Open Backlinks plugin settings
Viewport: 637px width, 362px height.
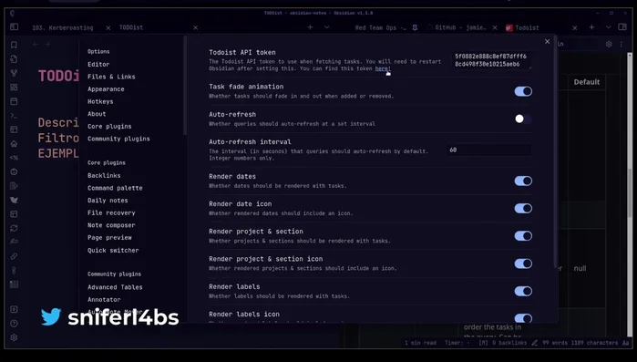(x=104, y=175)
